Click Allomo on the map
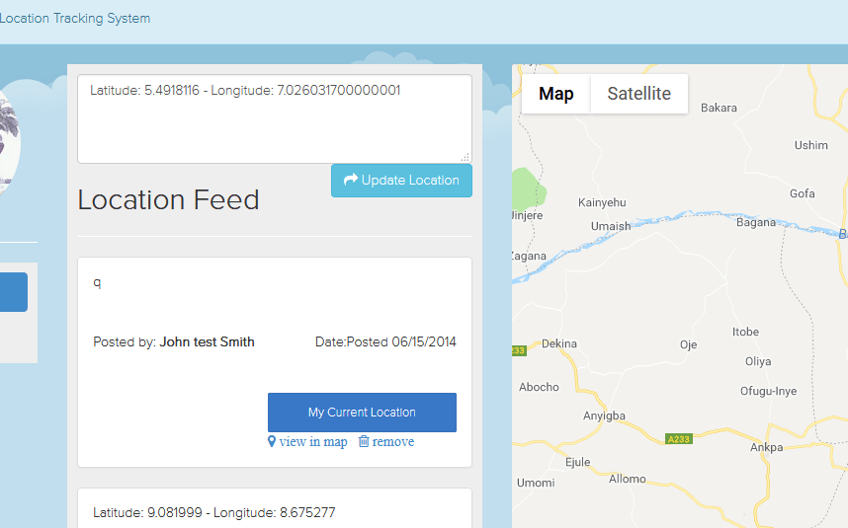This screenshot has height=528, width=848. pyautogui.click(x=628, y=479)
